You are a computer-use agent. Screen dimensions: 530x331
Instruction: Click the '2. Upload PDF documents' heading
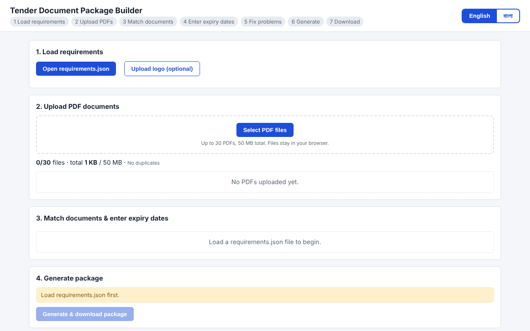[x=77, y=106]
